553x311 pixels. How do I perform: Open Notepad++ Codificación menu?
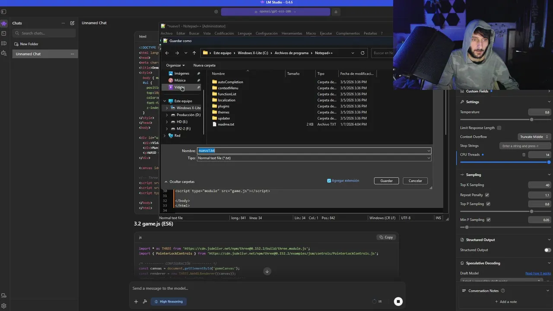tap(224, 33)
